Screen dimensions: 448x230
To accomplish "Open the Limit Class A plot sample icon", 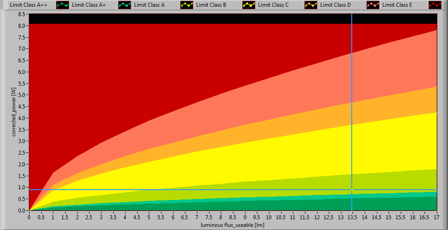I will [187, 5].
